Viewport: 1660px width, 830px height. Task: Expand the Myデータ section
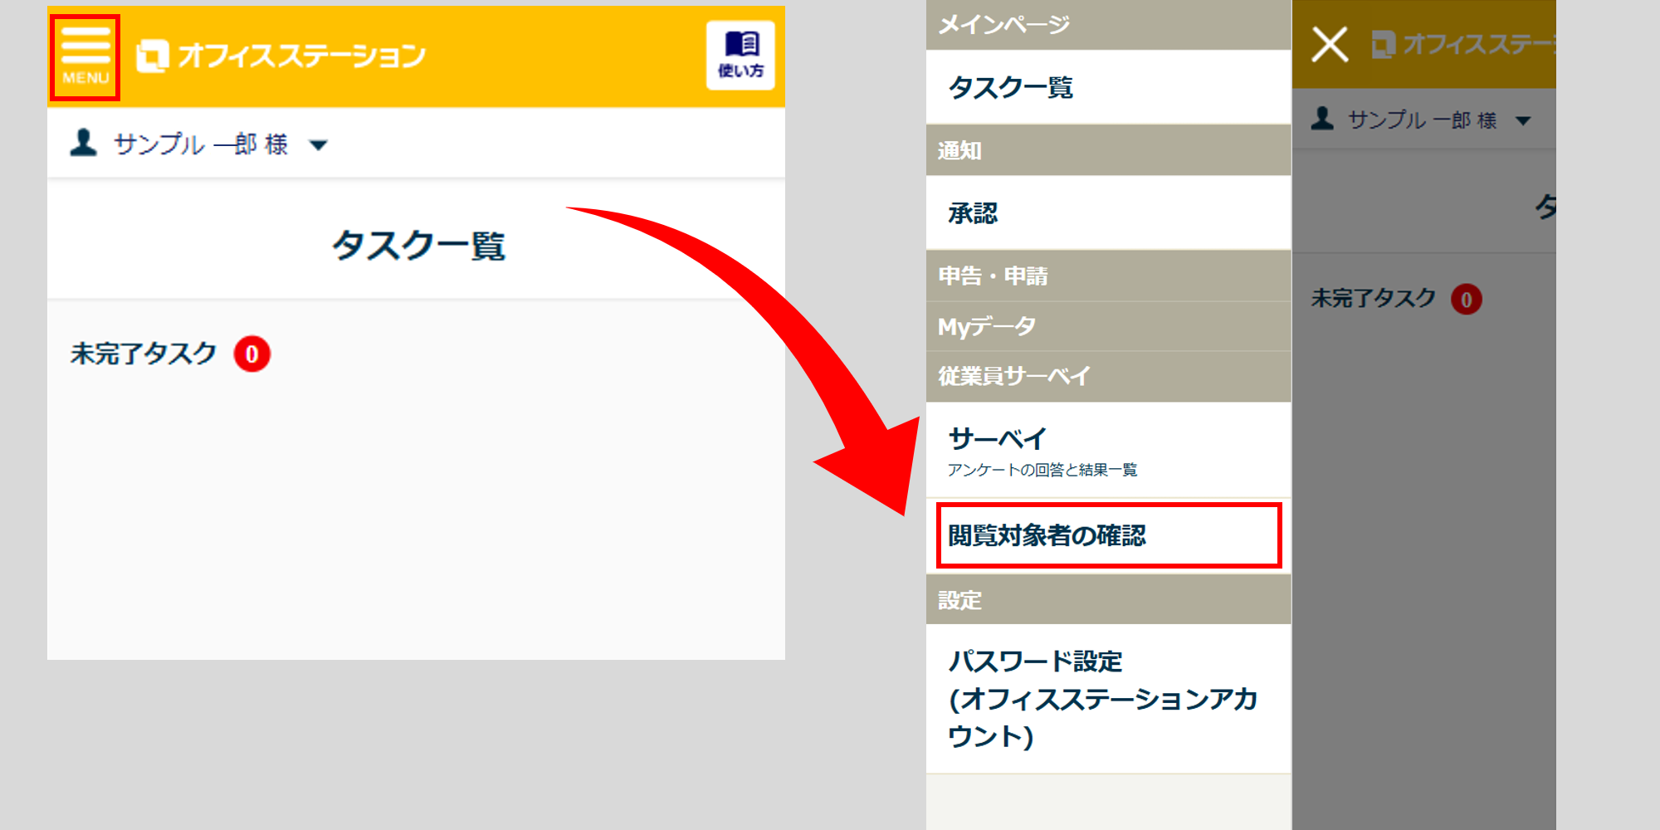pyautogui.click(x=1108, y=326)
